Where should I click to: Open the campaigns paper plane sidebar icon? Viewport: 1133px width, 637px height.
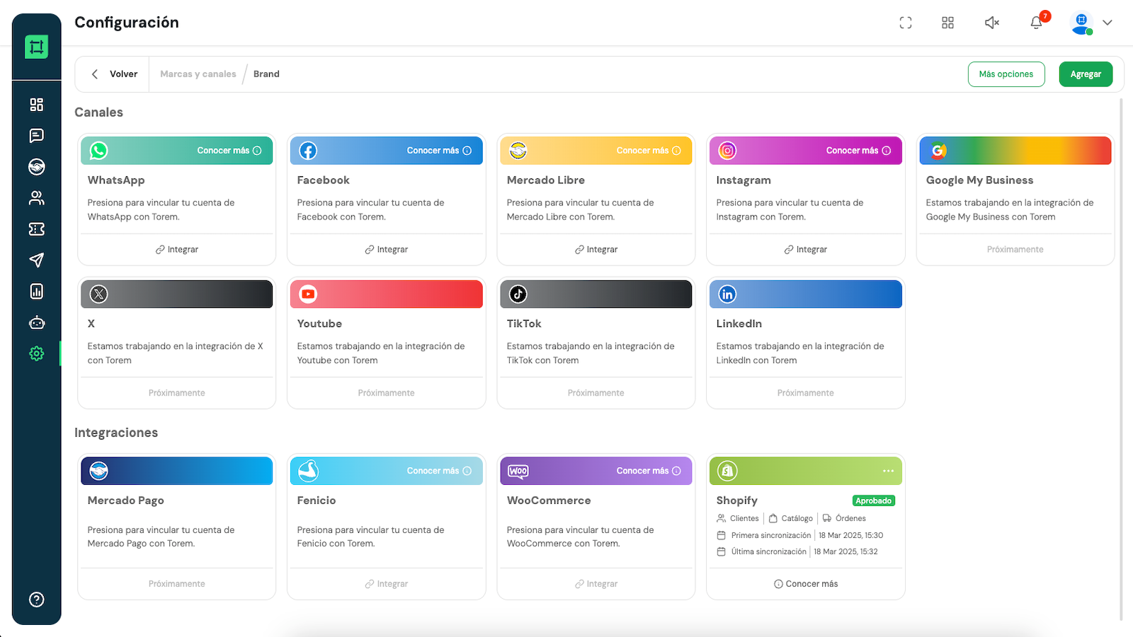tap(37, 260)
